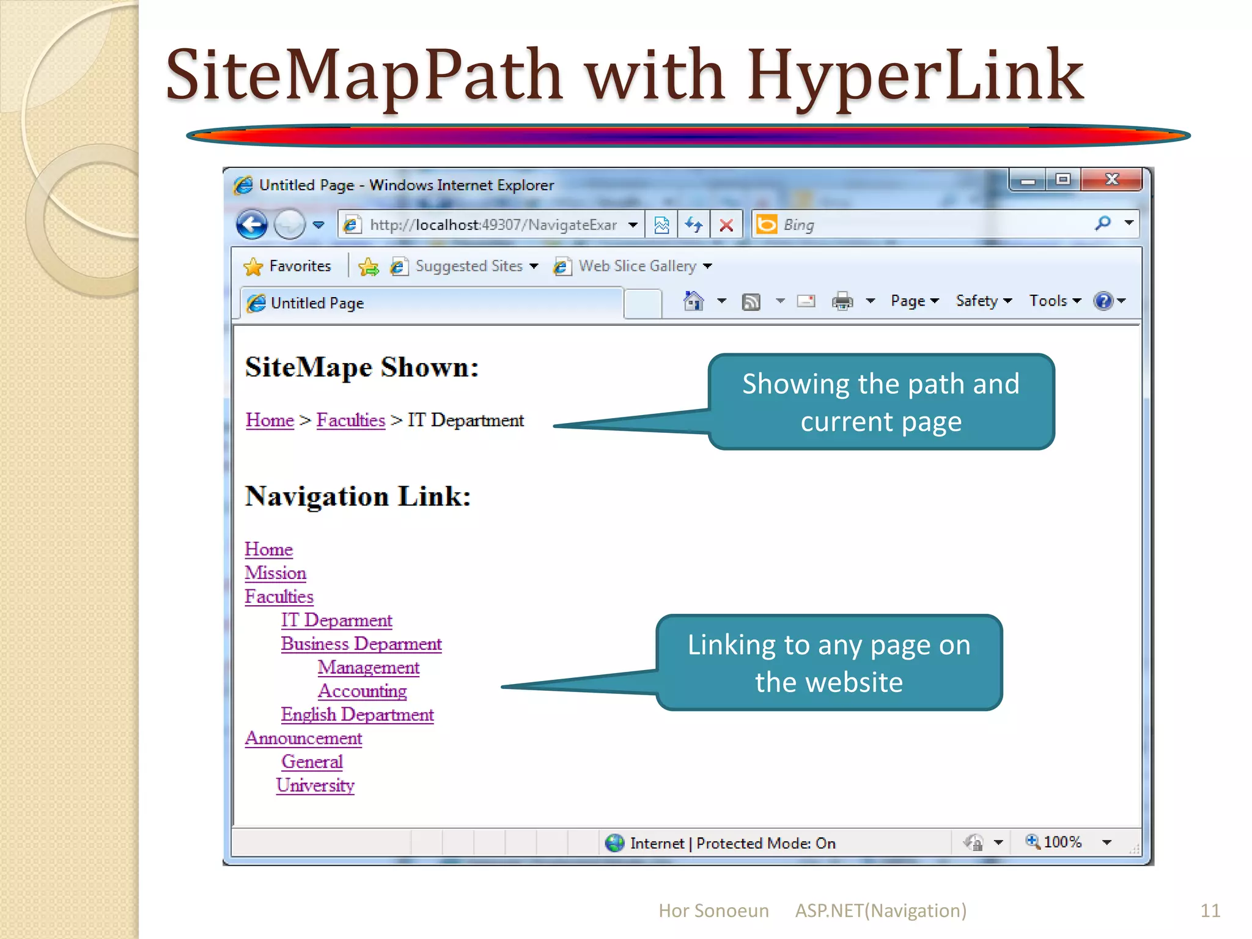1252x939 pixels.
Task: Open Suggested Sites in favorites bar
Action: [465, 266]
